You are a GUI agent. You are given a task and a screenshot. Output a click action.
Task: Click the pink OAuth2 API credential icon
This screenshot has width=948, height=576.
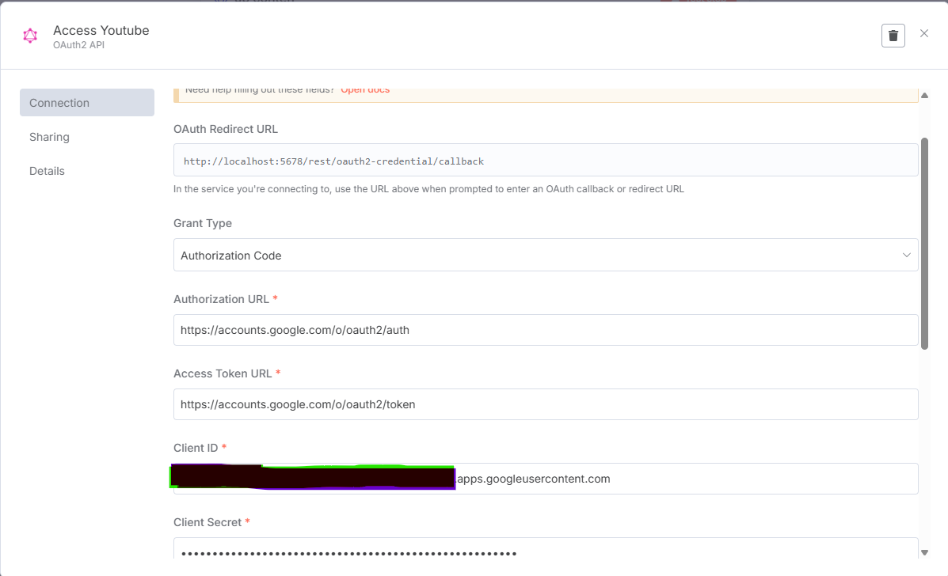tap(30, 36)
